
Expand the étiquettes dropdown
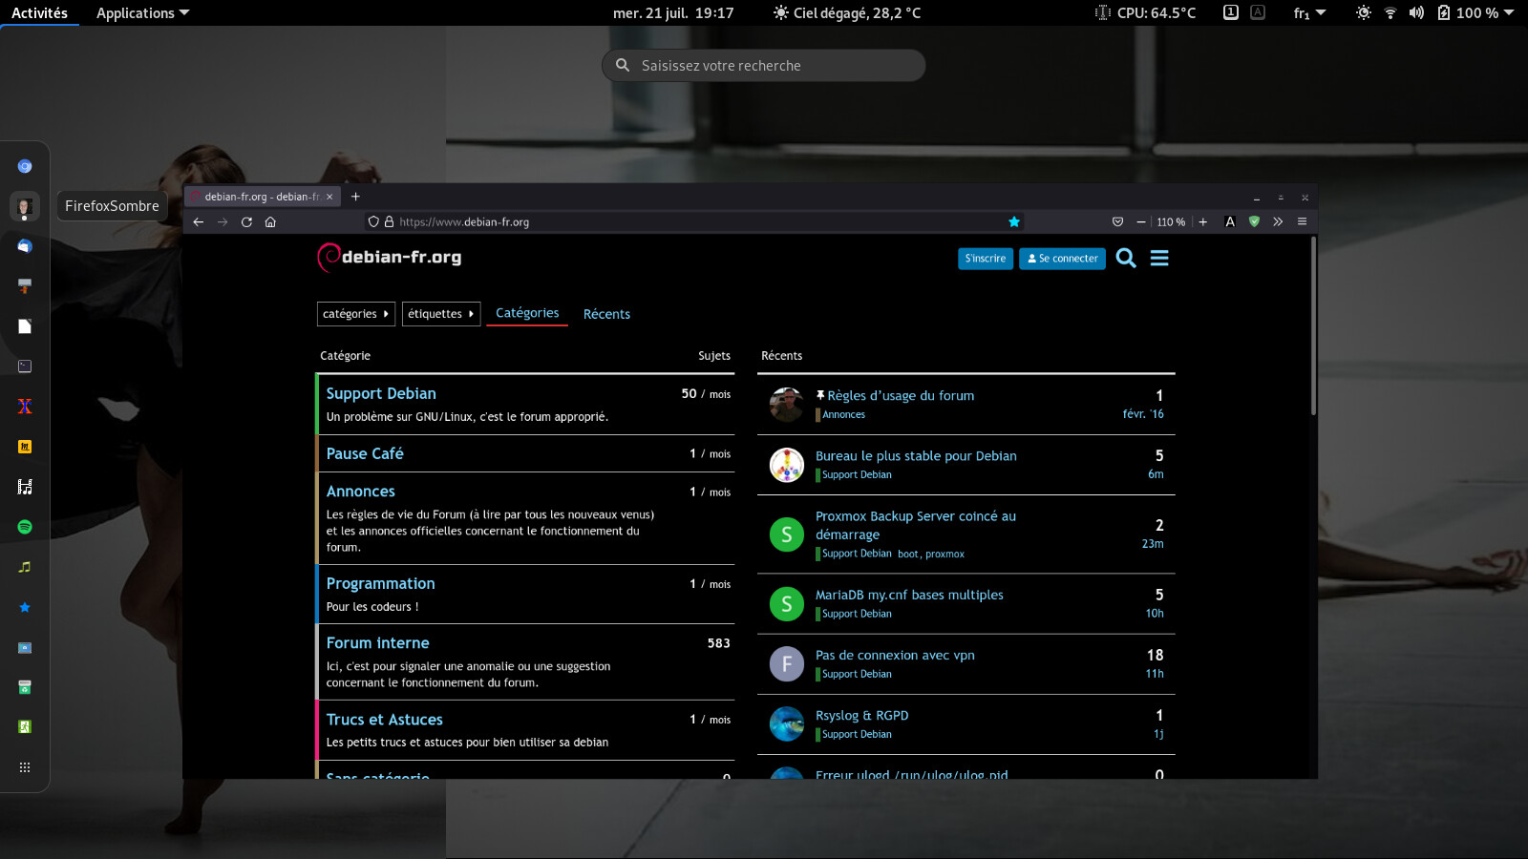point(440,314)
